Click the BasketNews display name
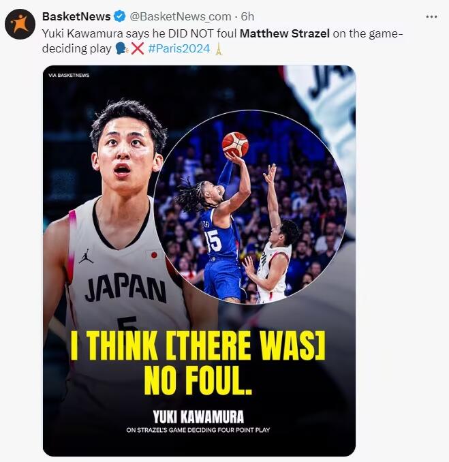 [76, 16]
